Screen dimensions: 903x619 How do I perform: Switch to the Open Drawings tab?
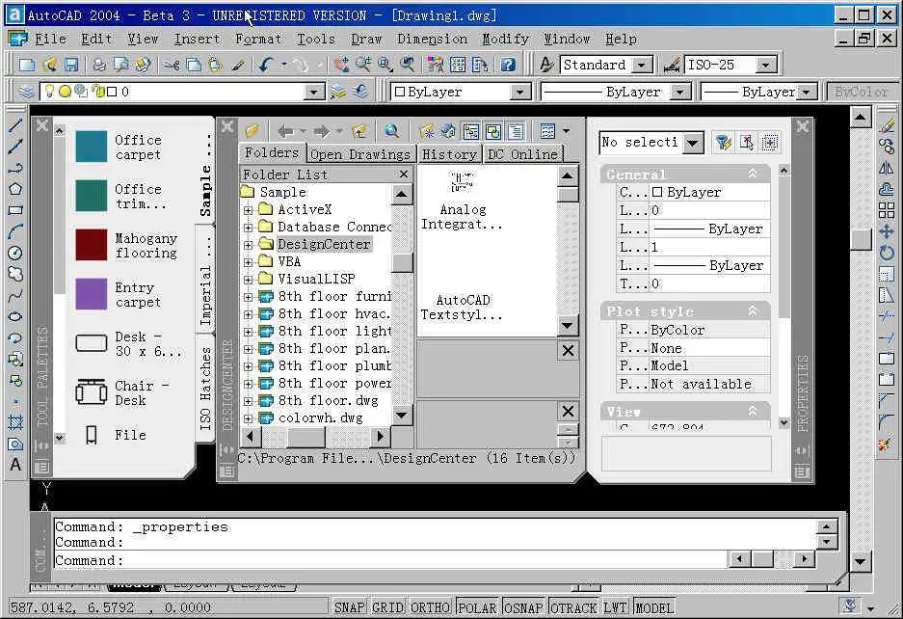click(x=360, y=154)
